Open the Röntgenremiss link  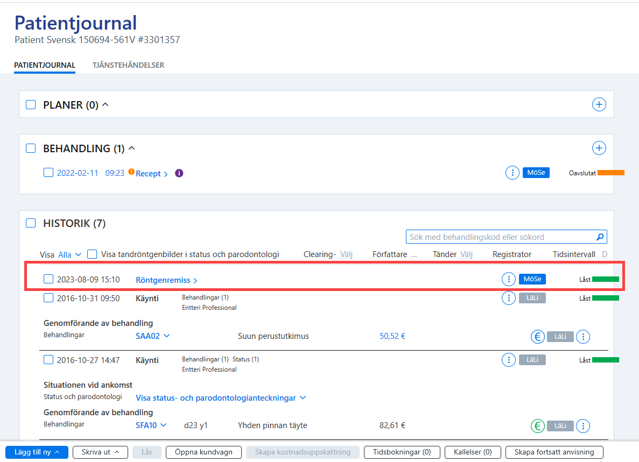click(166, 280)
